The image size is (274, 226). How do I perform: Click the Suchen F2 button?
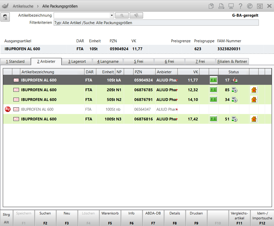tap(45, 218)
